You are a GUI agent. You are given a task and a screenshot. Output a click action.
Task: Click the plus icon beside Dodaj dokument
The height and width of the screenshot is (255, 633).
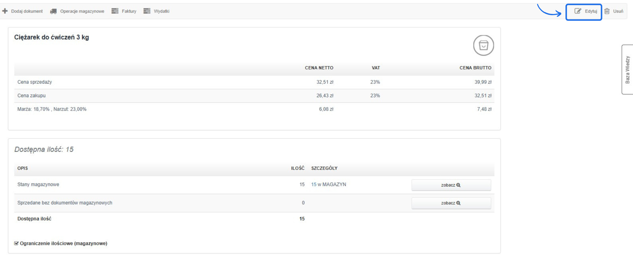pos(5,11)
